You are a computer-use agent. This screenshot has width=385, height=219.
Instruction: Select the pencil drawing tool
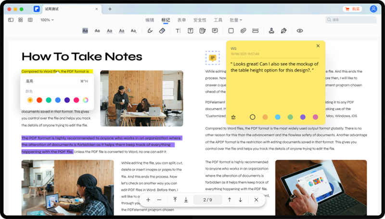click(x=150, y=31)
